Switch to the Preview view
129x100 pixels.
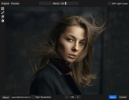coord(15,4)
